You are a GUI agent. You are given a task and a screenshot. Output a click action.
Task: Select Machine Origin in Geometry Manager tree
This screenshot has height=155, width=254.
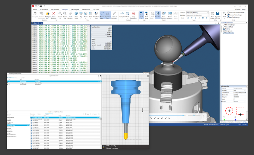coord(230,25)
